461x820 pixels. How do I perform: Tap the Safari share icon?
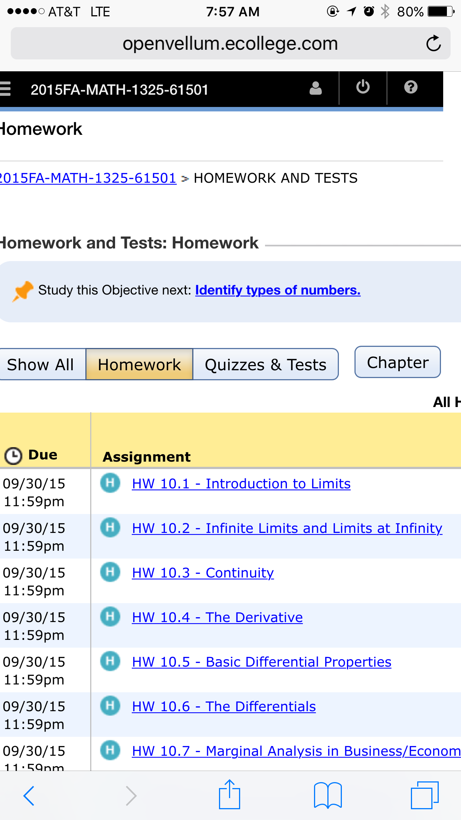229,794
